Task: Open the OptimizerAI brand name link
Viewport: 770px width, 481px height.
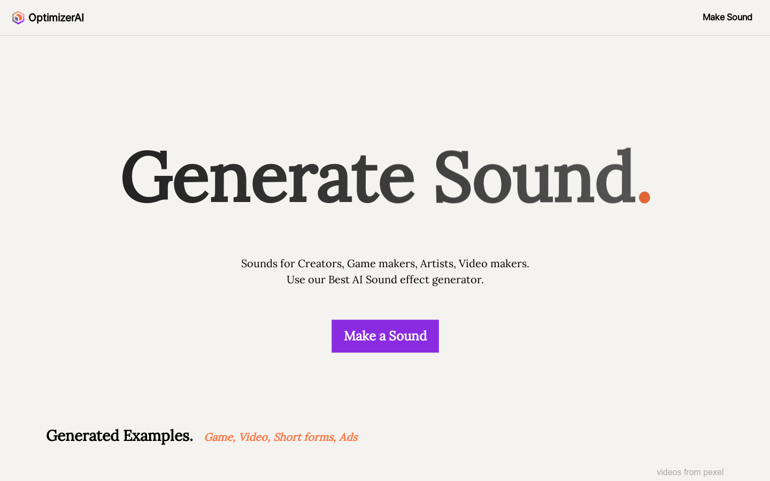Action: 56,18
